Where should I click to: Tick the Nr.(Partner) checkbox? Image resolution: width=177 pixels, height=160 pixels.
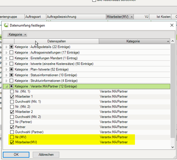point(12,122)
